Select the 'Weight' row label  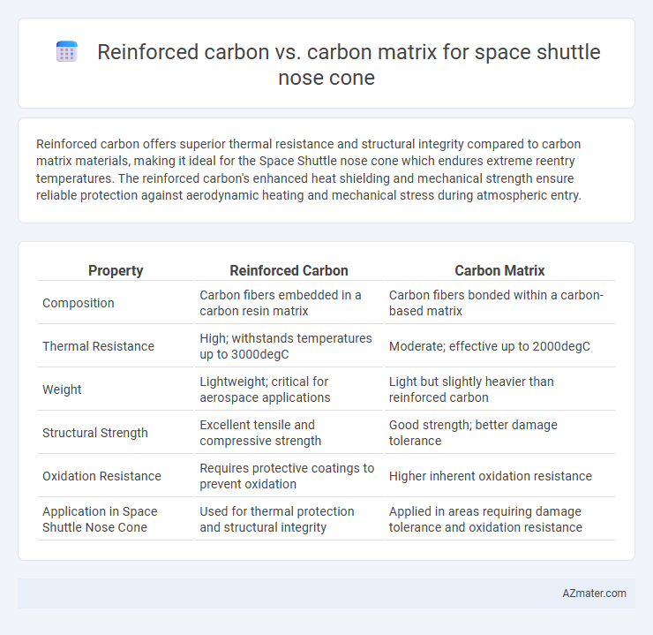[62, 389]
